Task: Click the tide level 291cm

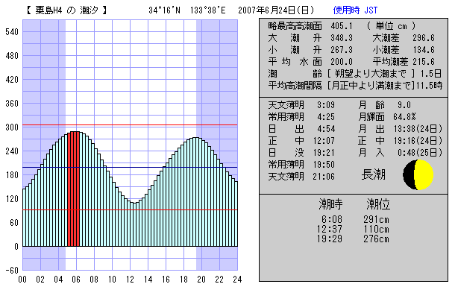Action: (x=376, y=219)
